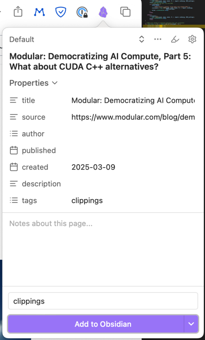The width and height of the screenshot is (205, 340).
Task: Edit the note title heading text
Action: [x=100, y=61]
